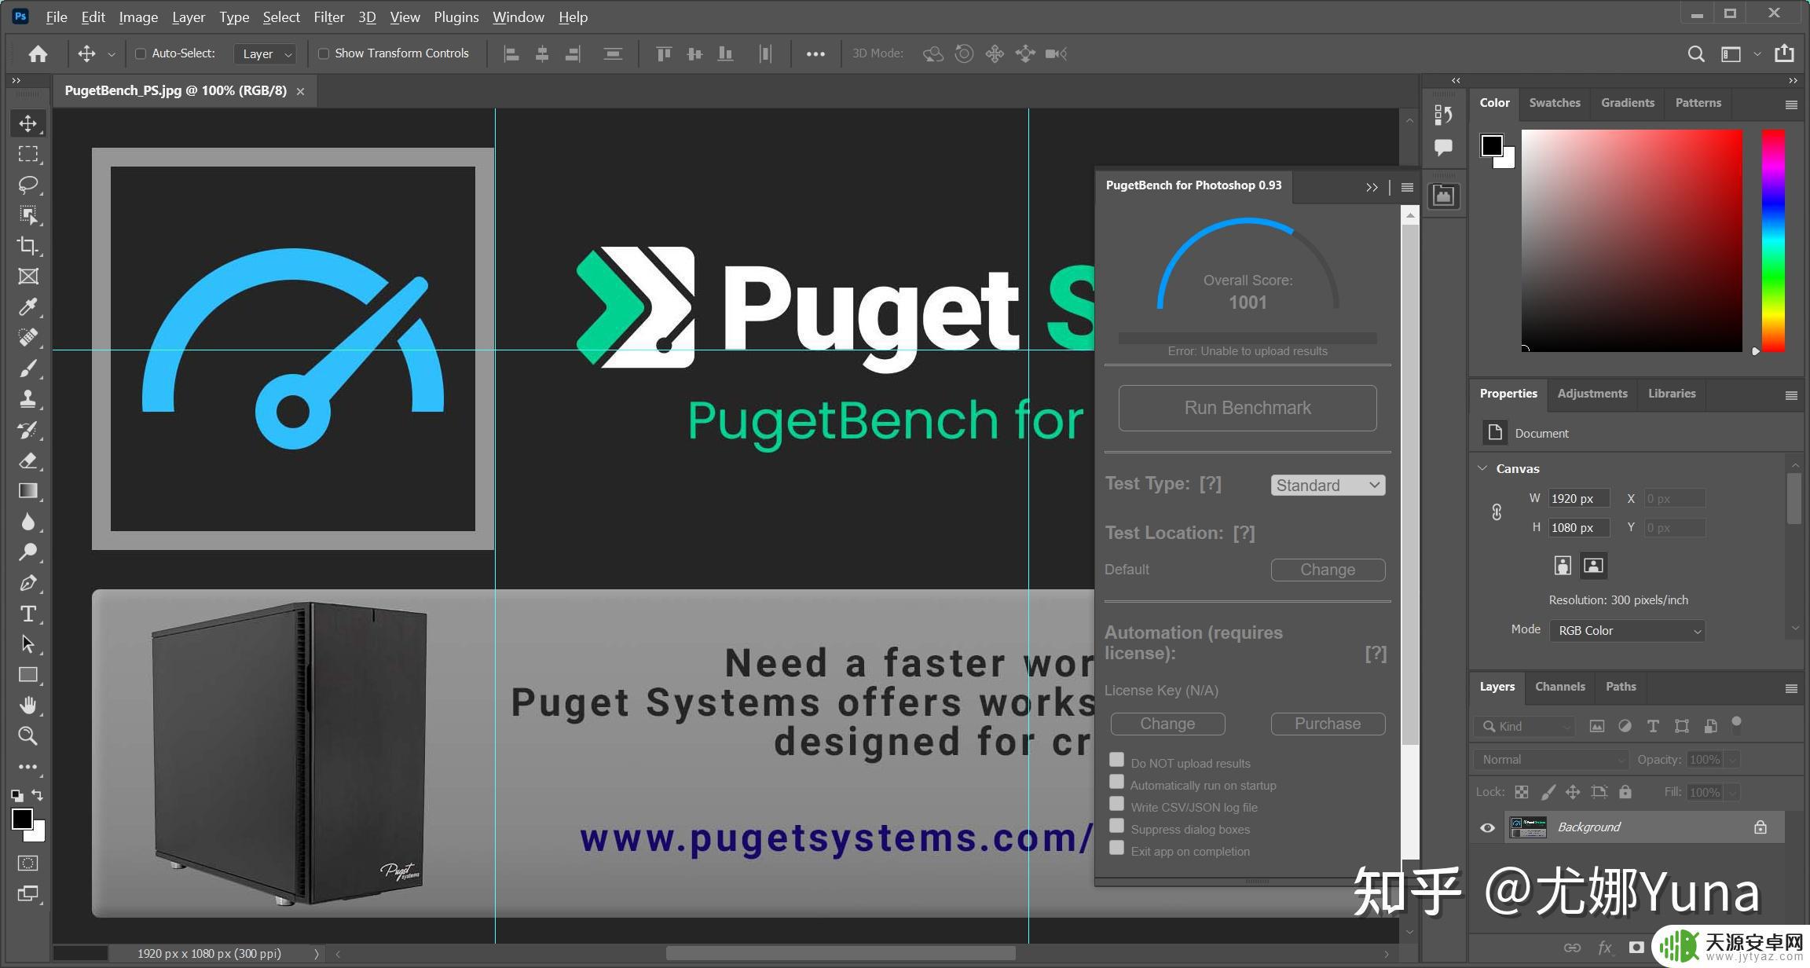1810x968 pixels.
Task: Click the Run Benchmark button
Action: point(1248,408)
